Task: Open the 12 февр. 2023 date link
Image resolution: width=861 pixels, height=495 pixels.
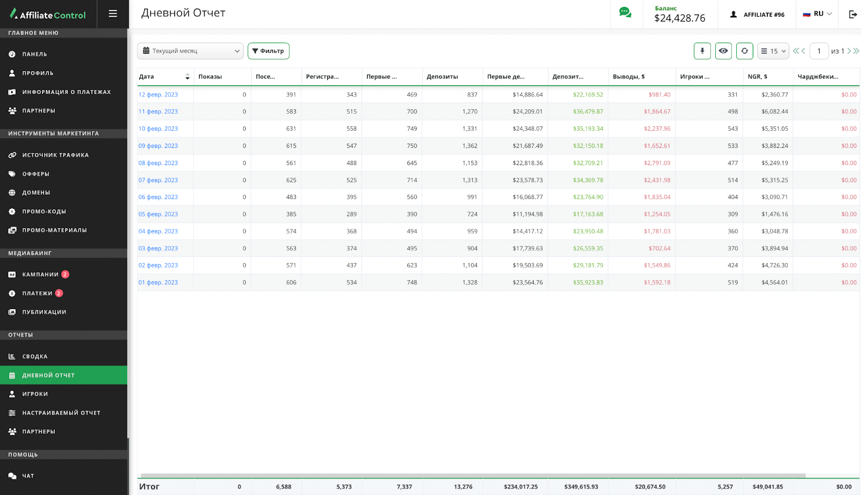Action: pyautogui.click(x=158, y=95)
